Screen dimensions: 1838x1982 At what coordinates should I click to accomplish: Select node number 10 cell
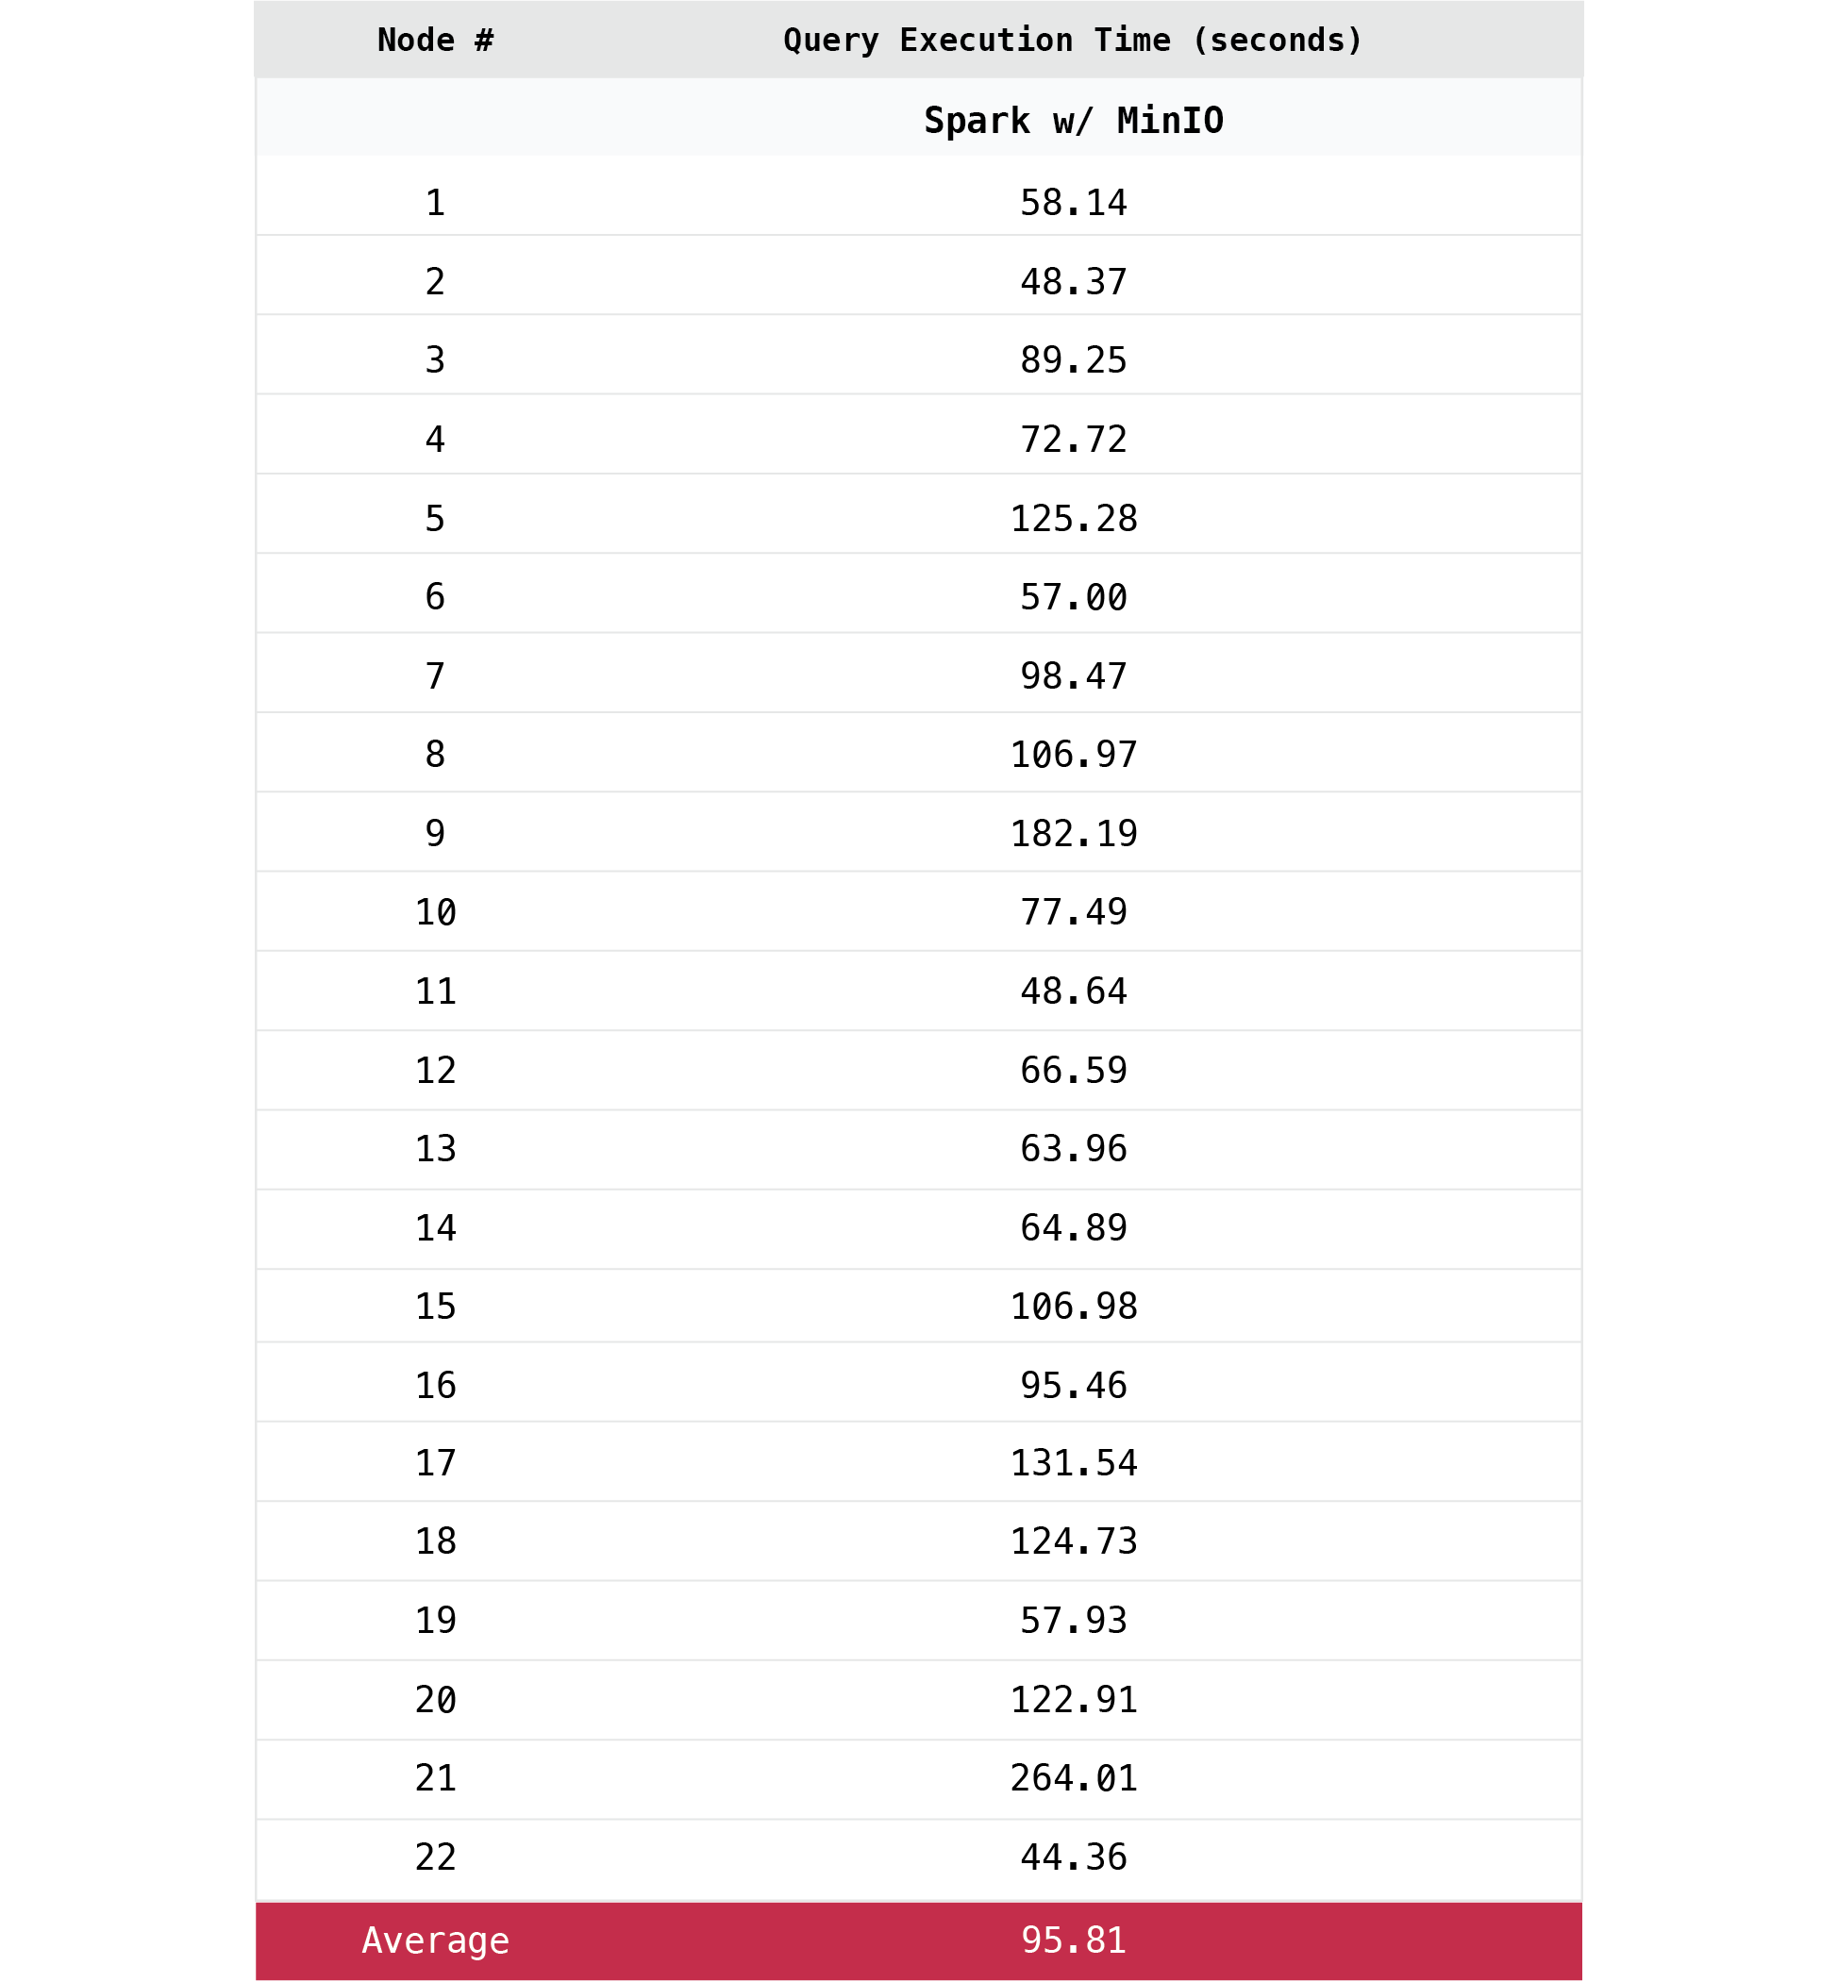[436, 912]
